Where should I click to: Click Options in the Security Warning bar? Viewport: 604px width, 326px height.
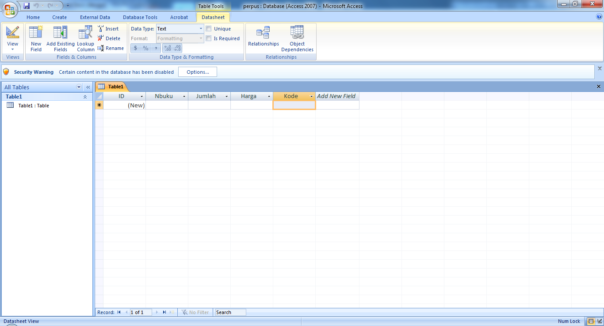pyautogui.click(x=197, y=72)
